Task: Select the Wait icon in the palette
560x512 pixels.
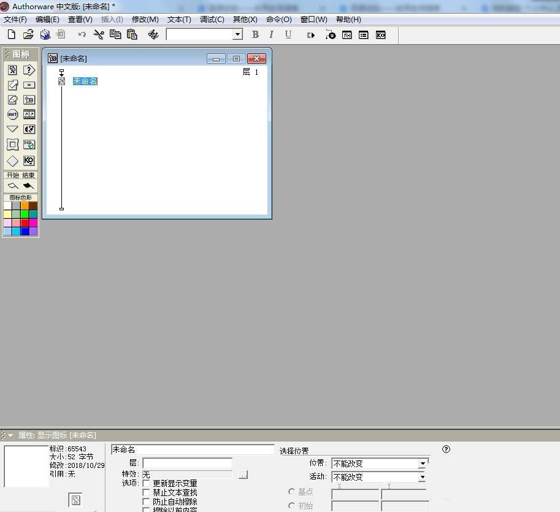Action: tap(12, 114)
